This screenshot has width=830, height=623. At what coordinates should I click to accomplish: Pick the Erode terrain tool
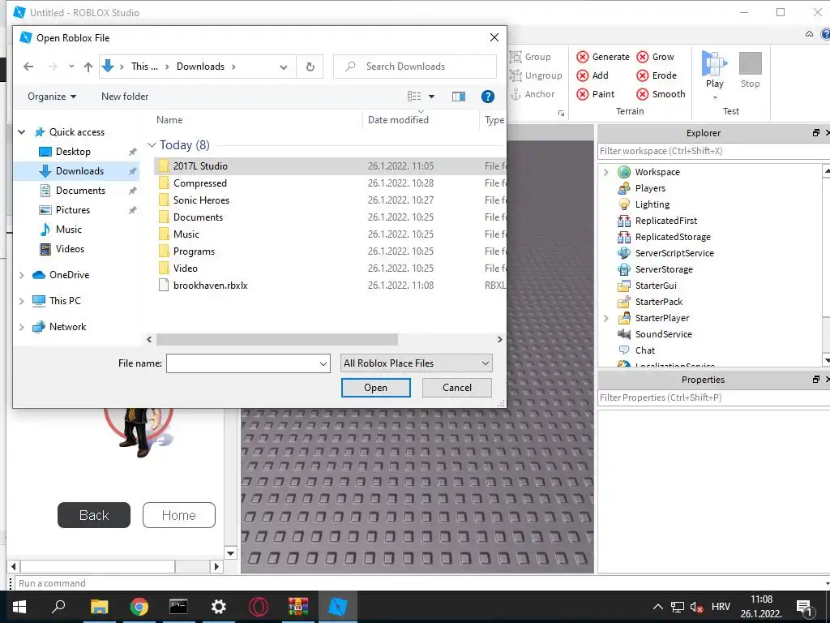click(x=657, y=75)
